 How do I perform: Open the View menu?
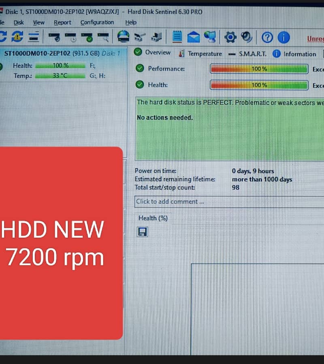[38, 23]
